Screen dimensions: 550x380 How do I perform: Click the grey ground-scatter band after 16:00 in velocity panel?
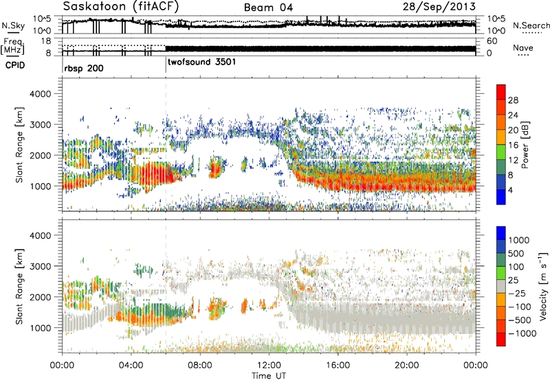pyautogui.click(x=407, y=318)
